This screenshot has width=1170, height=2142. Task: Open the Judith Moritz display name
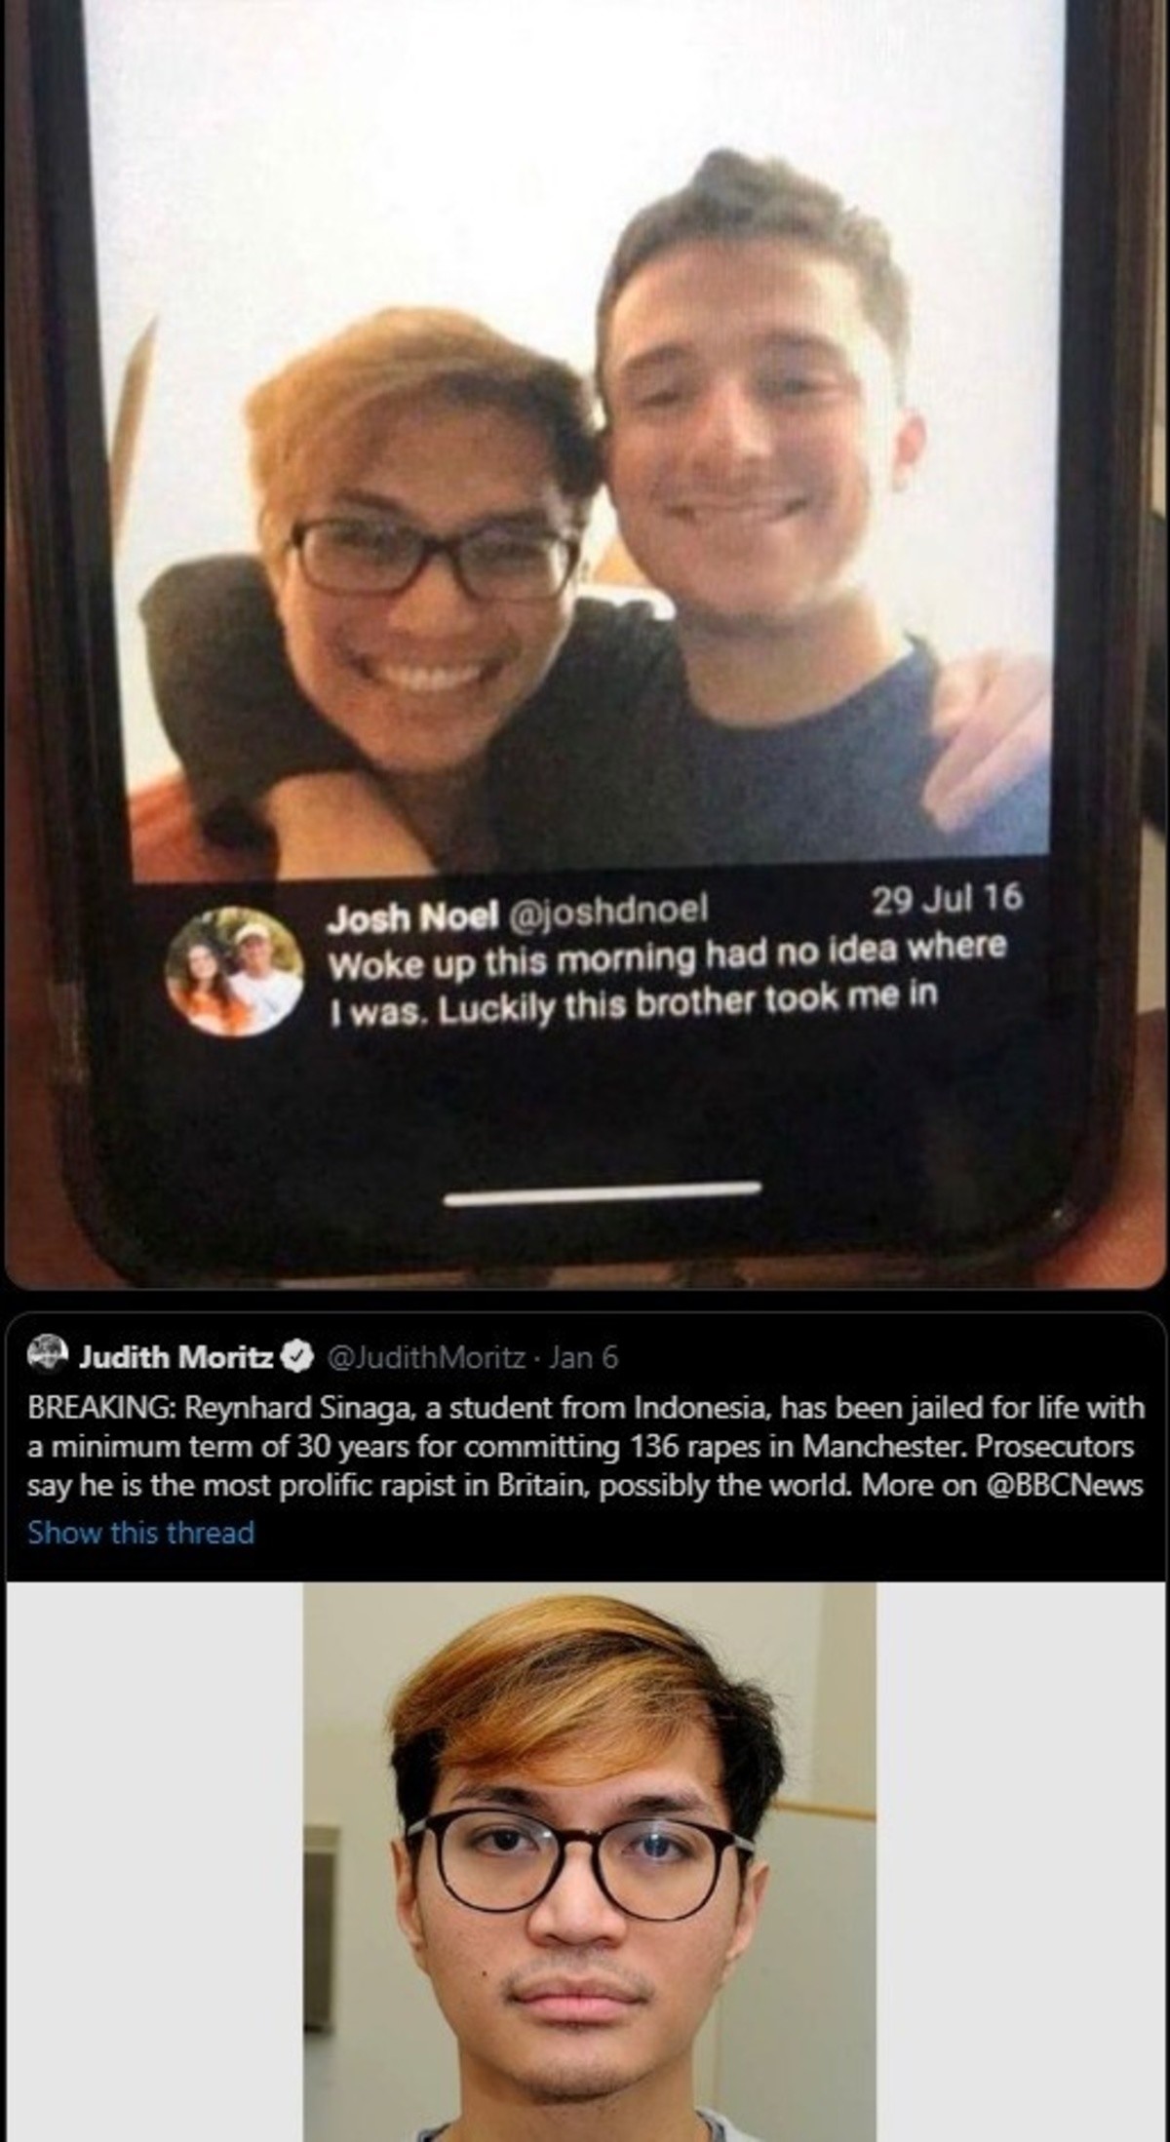tap(178, 1356)
